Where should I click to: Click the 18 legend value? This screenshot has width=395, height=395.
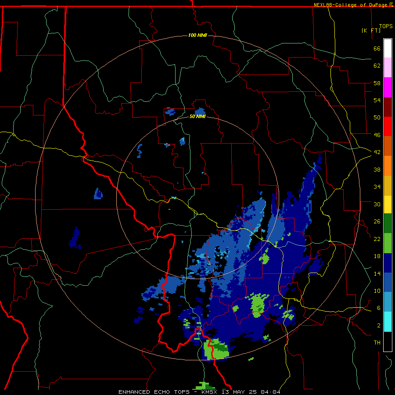pos(377,256)
